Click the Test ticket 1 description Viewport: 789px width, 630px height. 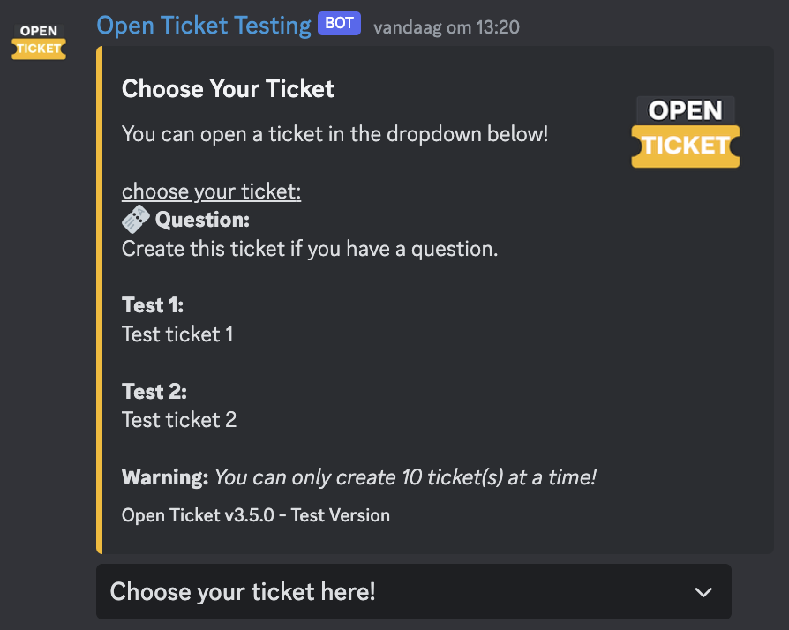point(177,334)
